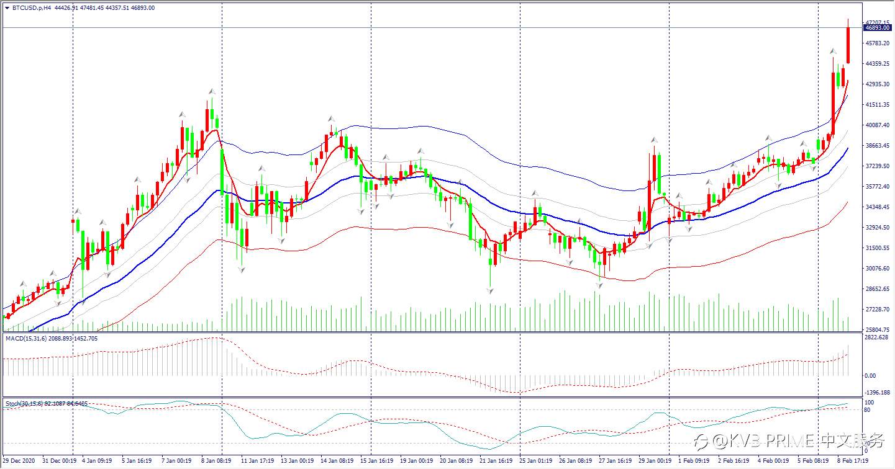Screen dimensions: 895x469
Task: Click the MACD scale value -1396.188
Action: [878, 393]
